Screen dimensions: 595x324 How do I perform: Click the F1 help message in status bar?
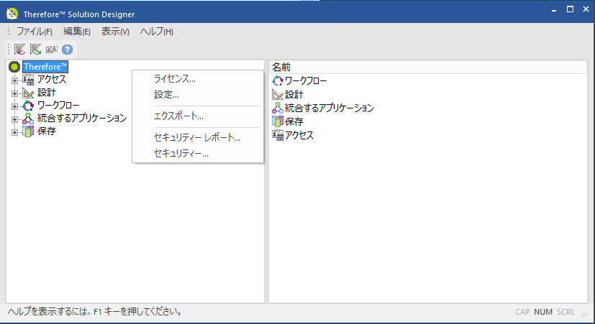[96, 312]
